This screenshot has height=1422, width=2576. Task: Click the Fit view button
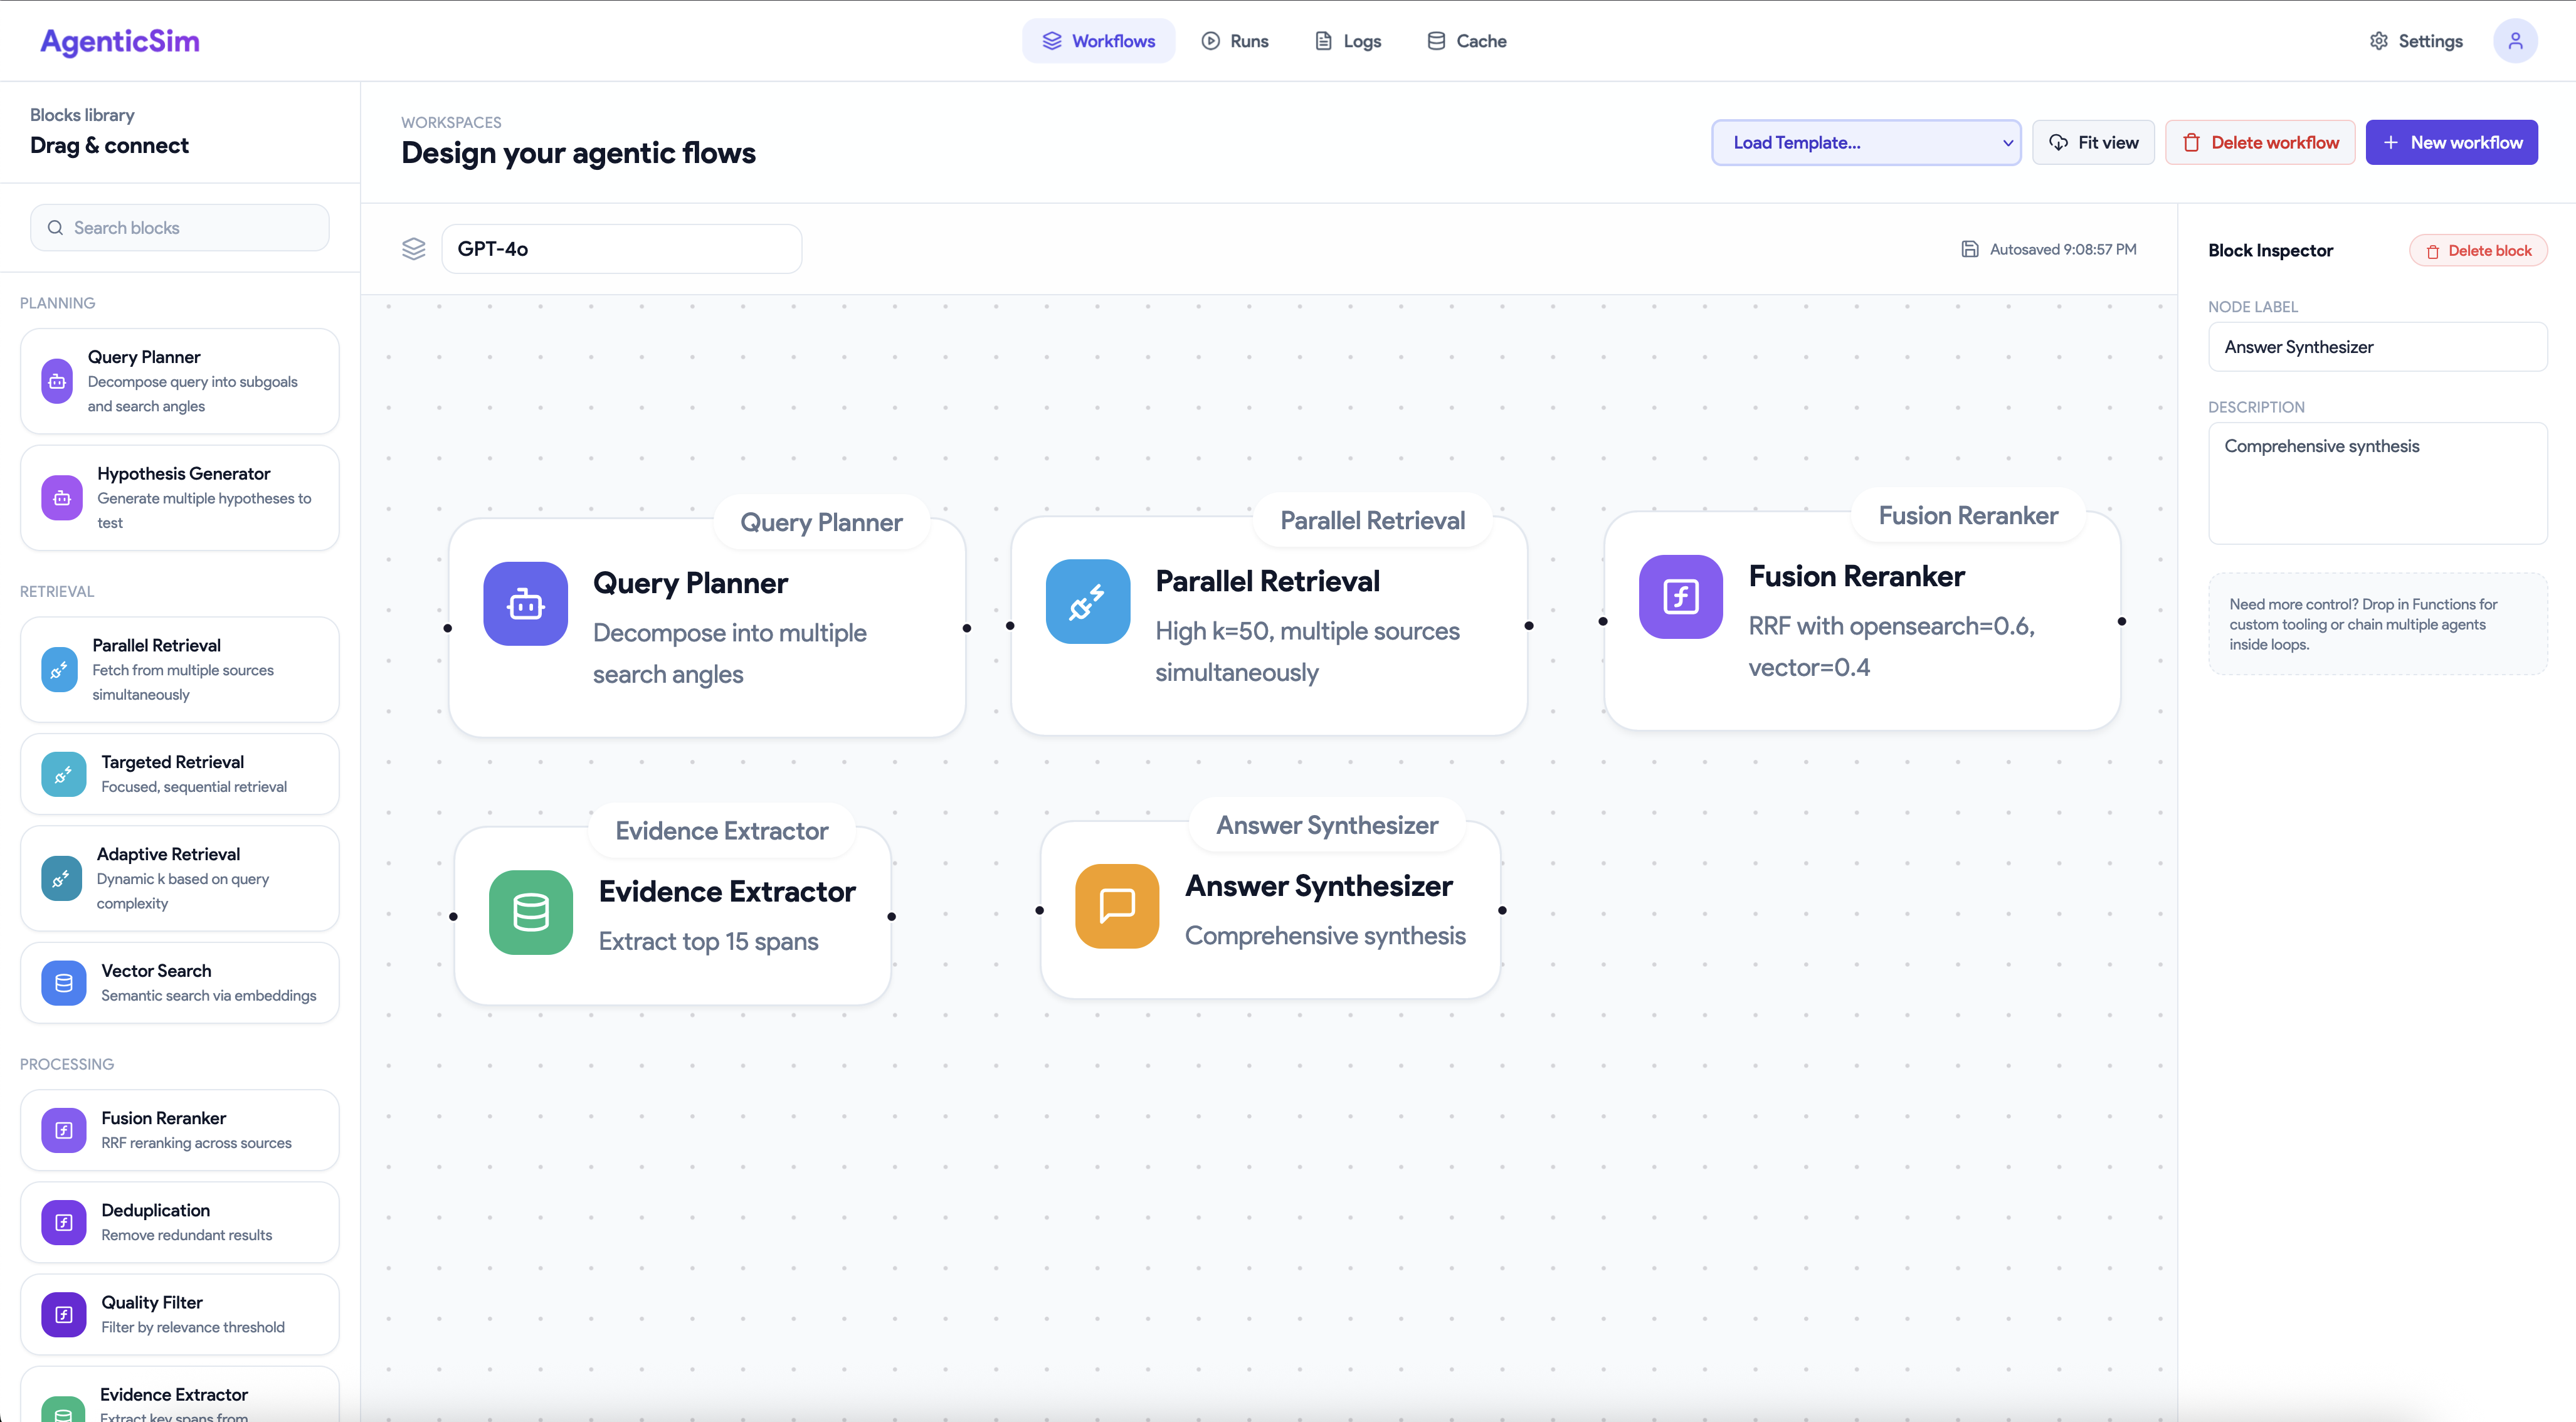pyautogui.click(x=2093, y=142)
